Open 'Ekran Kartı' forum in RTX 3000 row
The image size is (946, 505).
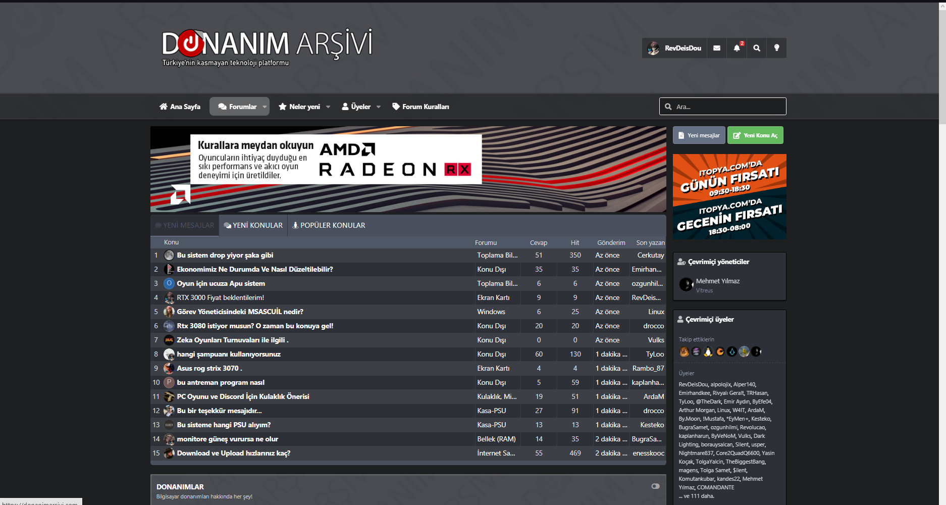pos(493,297)
